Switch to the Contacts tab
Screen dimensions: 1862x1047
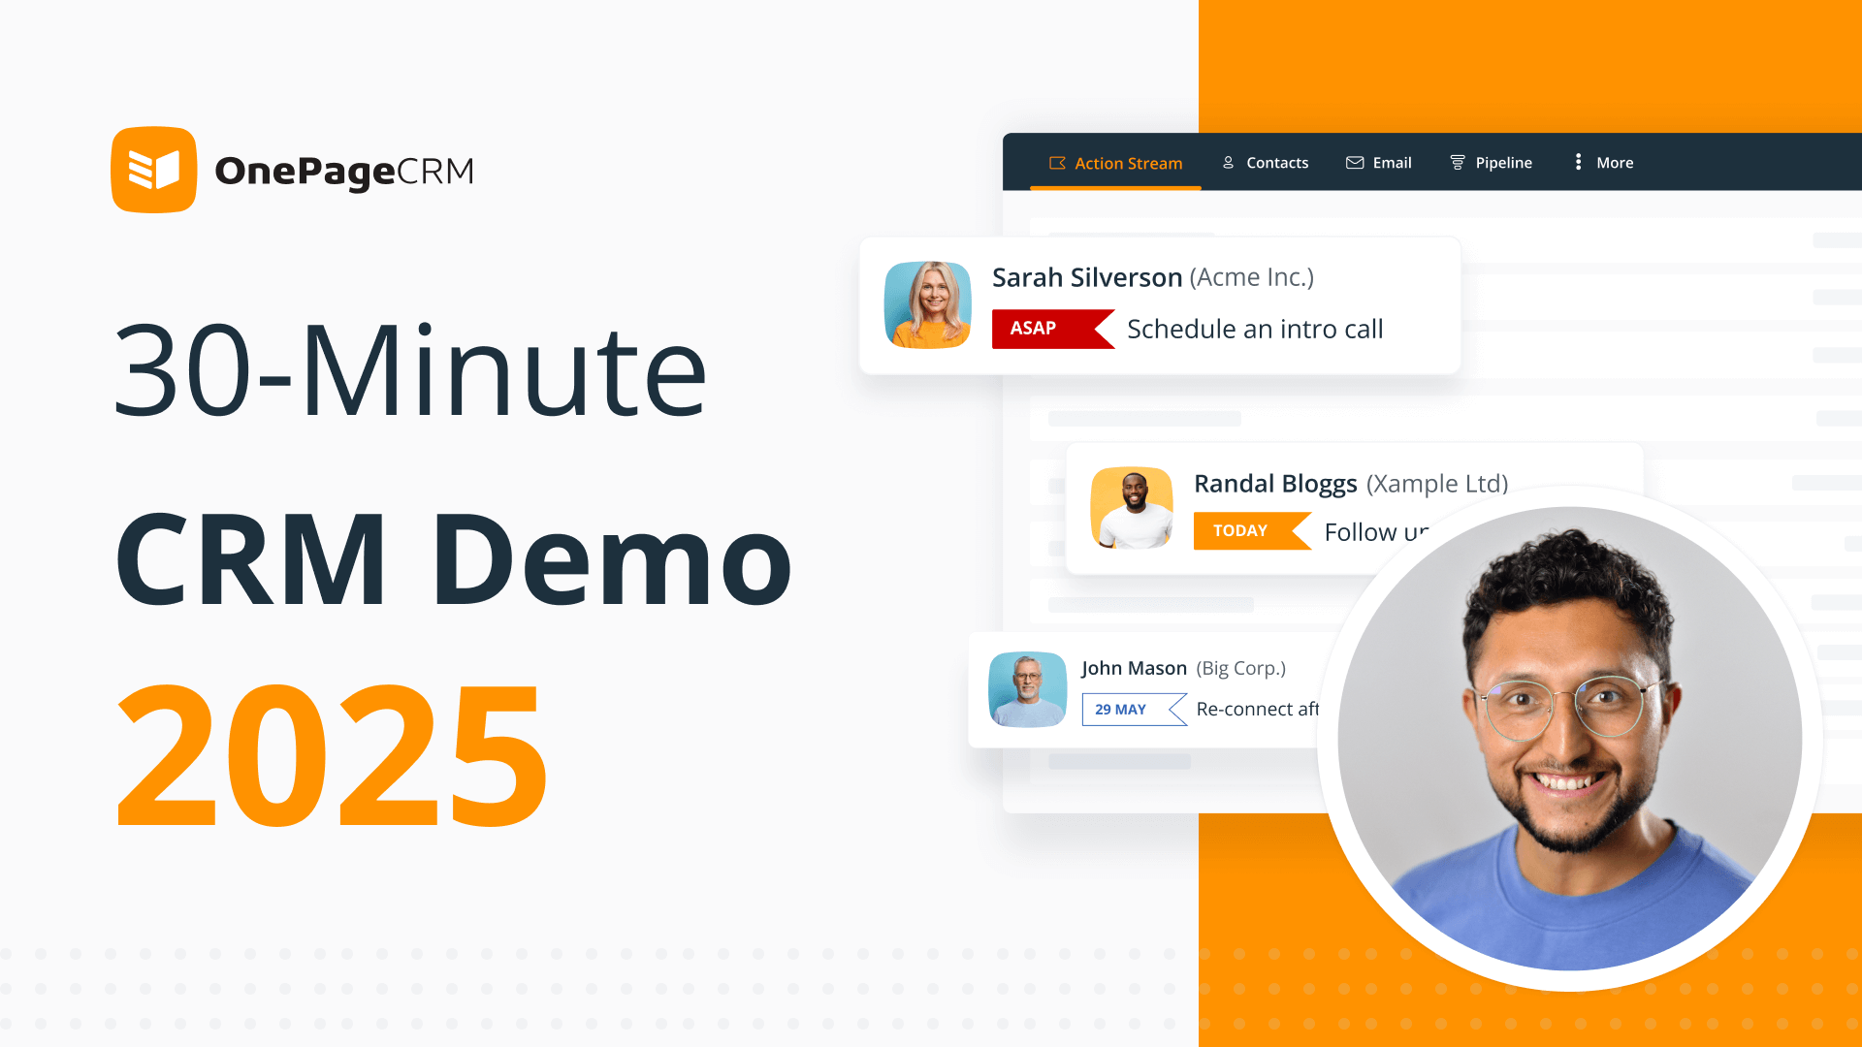click(x=1264, y=162)
